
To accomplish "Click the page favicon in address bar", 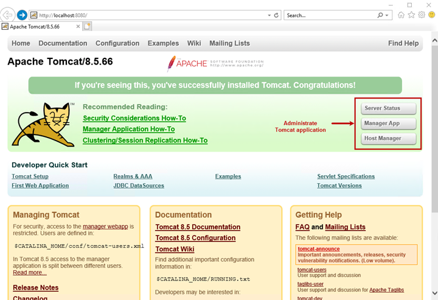I will pos(34,15).
